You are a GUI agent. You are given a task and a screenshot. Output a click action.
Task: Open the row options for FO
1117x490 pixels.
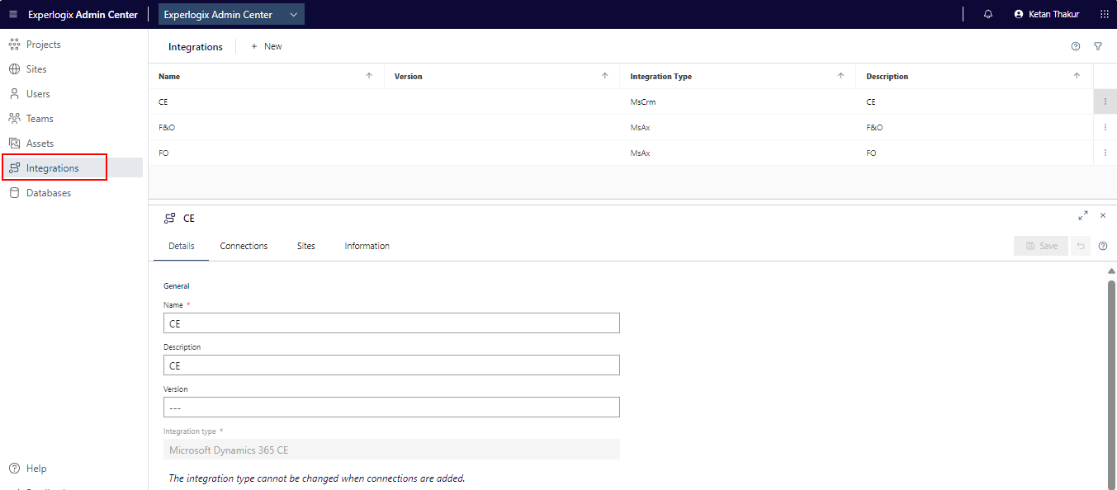coord(1105,153)
